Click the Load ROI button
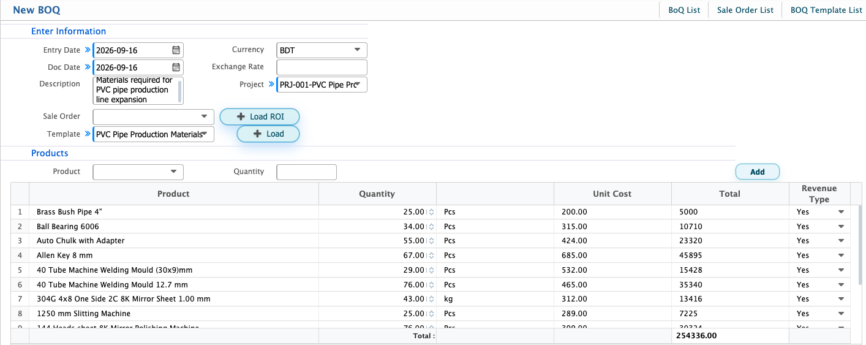 260,116
